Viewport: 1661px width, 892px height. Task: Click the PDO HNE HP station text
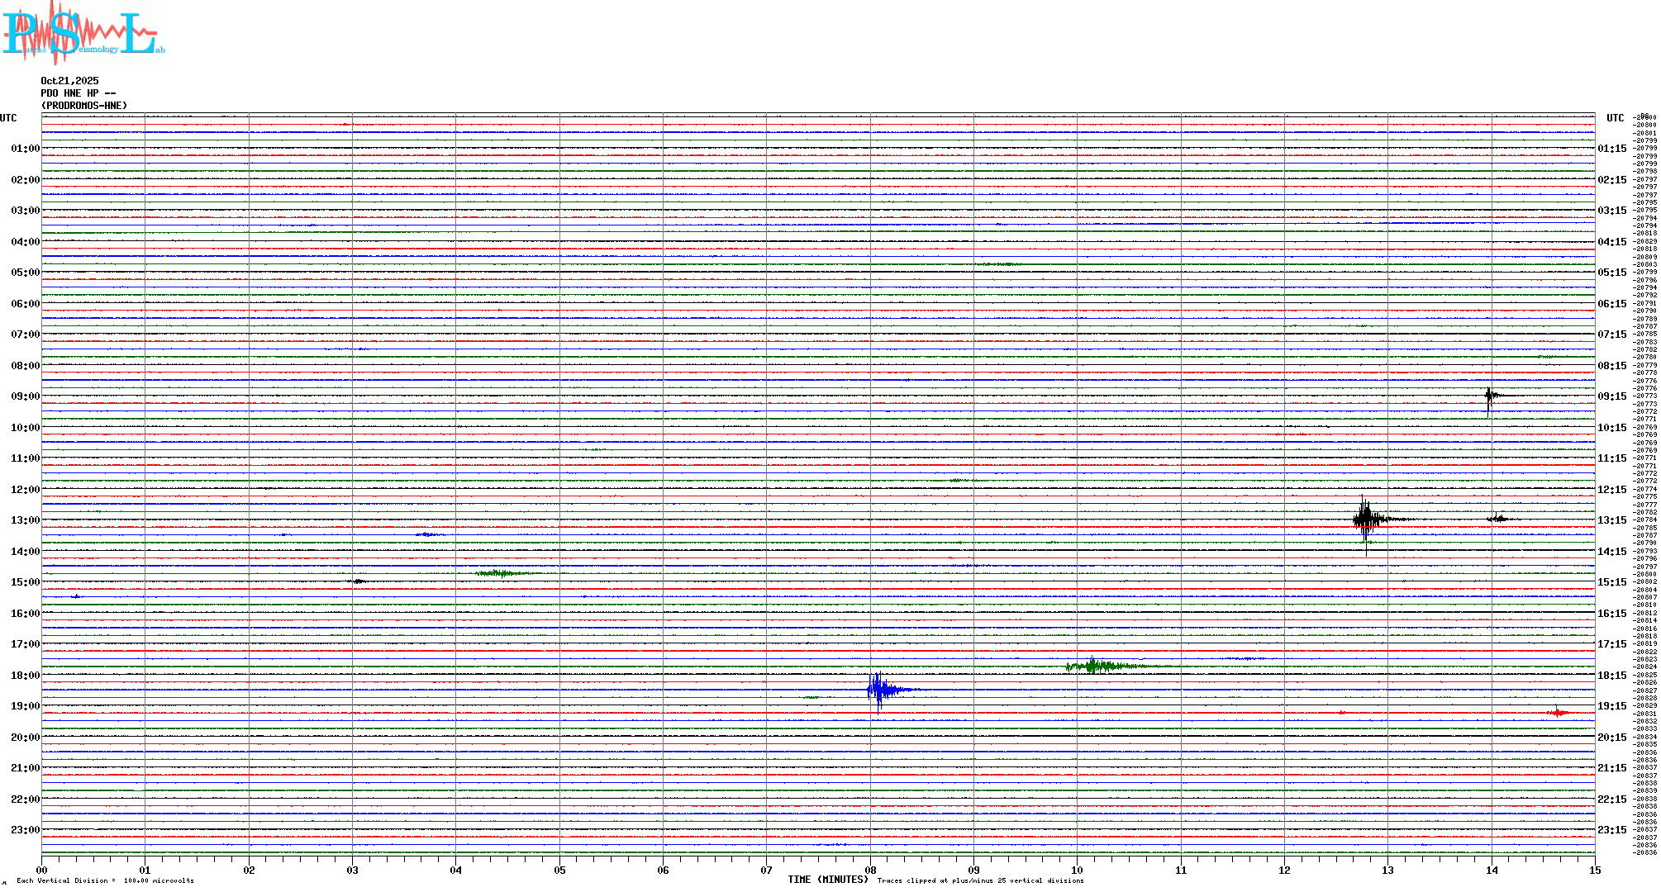coord(78,93)
